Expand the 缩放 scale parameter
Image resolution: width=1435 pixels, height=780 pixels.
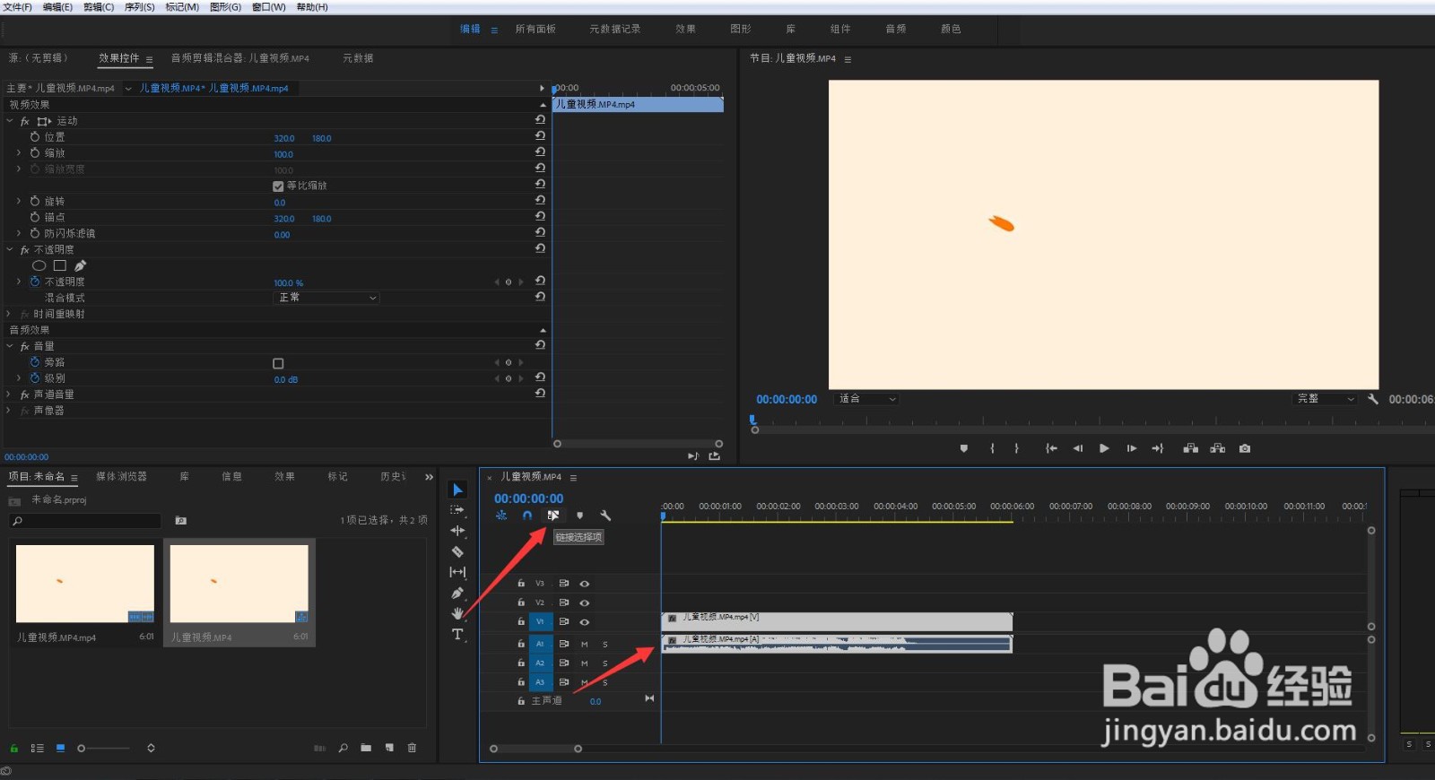pyautogui.click(x=19, y=153)
